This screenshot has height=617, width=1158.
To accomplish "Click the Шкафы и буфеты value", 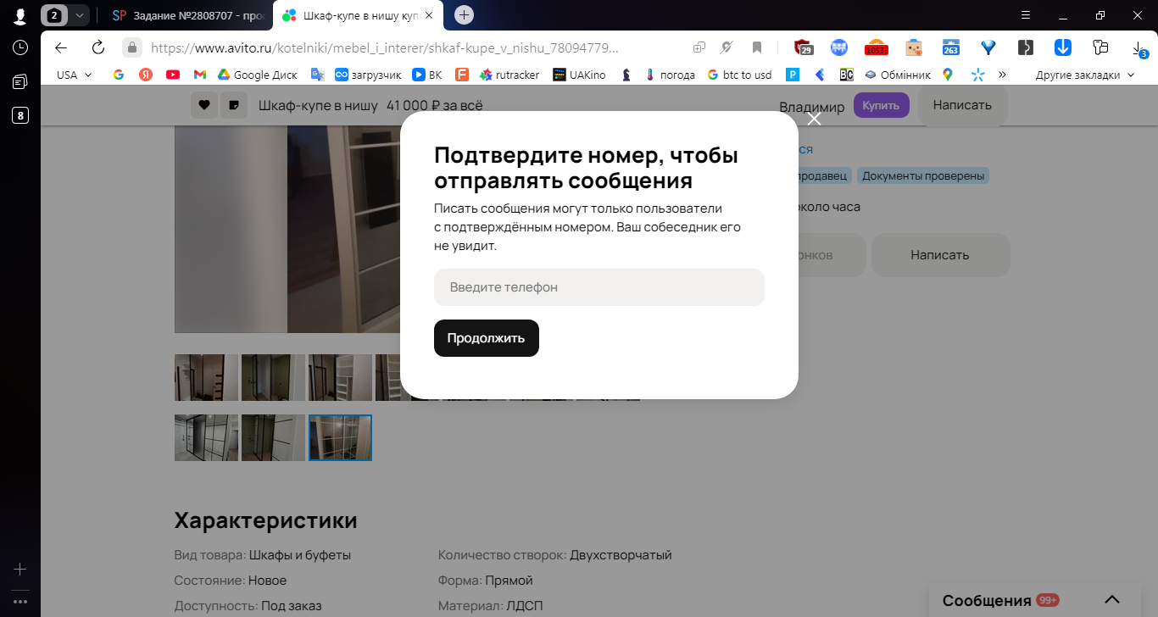I will coord(300,555).
